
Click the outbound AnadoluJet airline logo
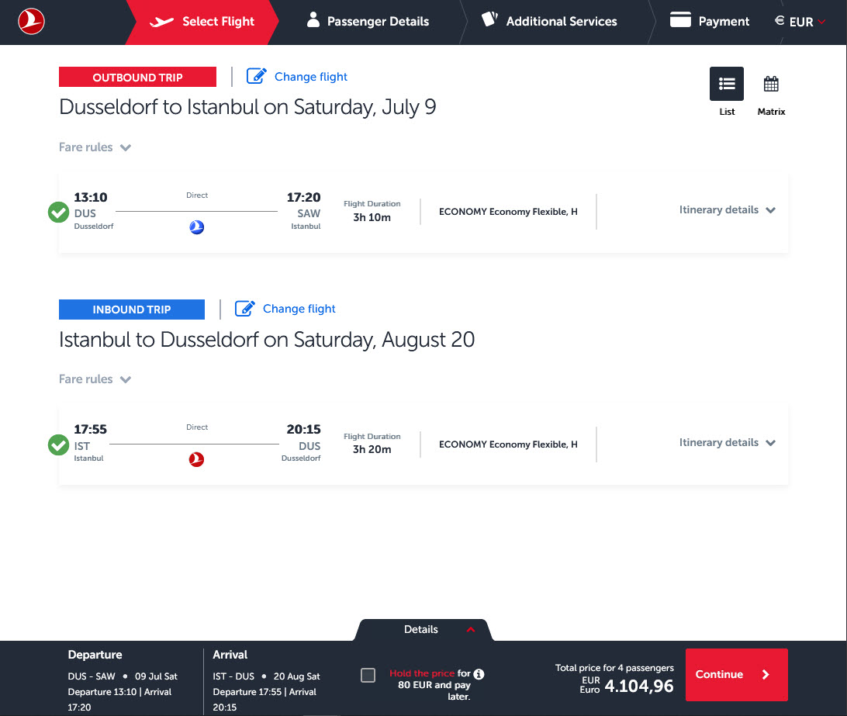[197, 227]
